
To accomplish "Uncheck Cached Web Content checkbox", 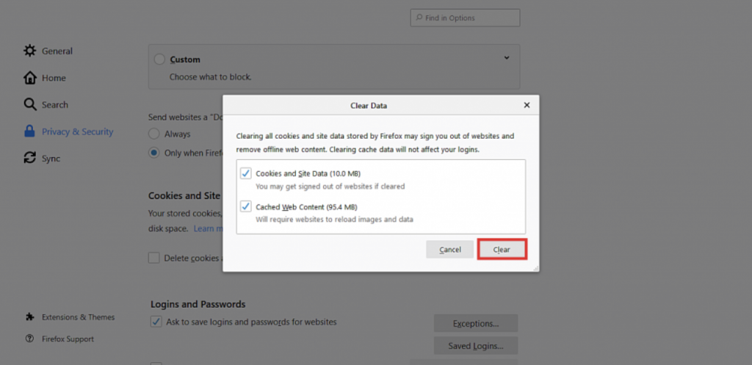I will tap(245, 206).
